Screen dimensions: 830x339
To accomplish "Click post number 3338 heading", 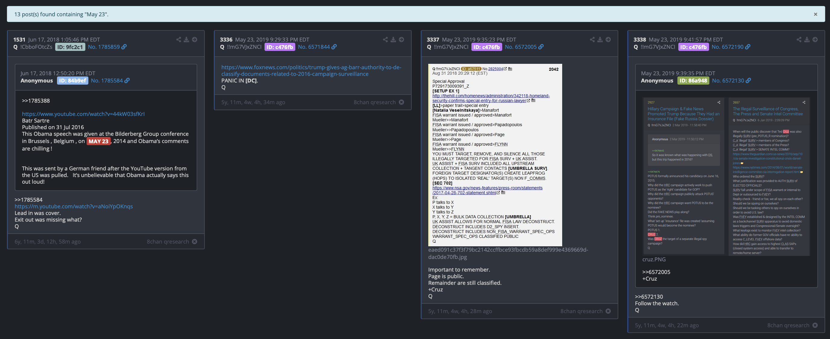I will (640, 39).
